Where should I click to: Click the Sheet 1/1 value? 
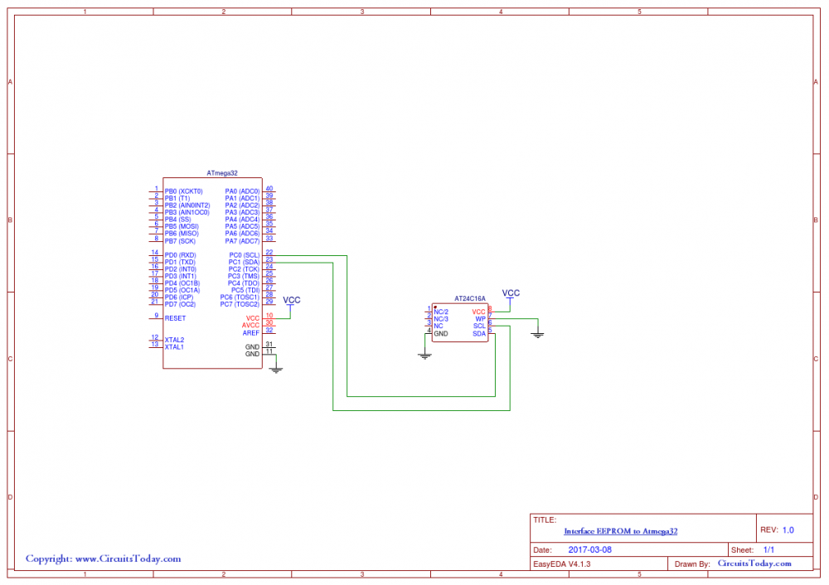[x=768, y=549]
